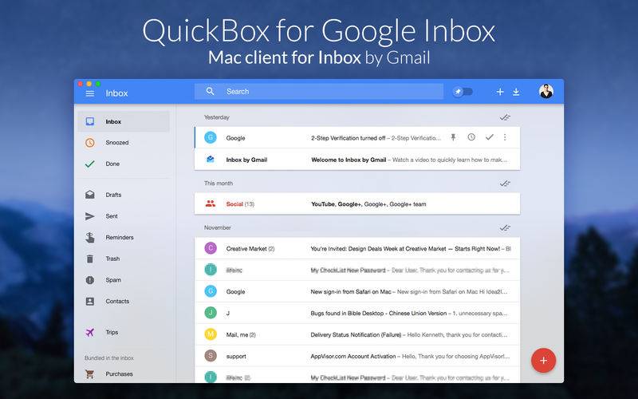638x399 pixels.
Task: Click the Purchases shopping cart icon
Action: 90,373
